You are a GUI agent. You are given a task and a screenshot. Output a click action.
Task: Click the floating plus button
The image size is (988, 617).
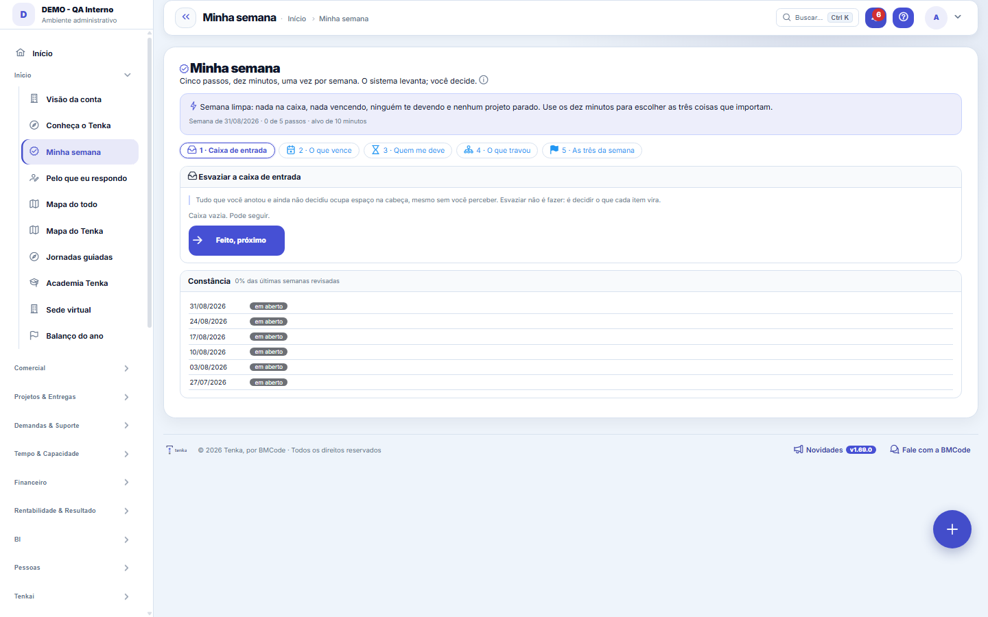pyautogui.click(x=952, y=529)
